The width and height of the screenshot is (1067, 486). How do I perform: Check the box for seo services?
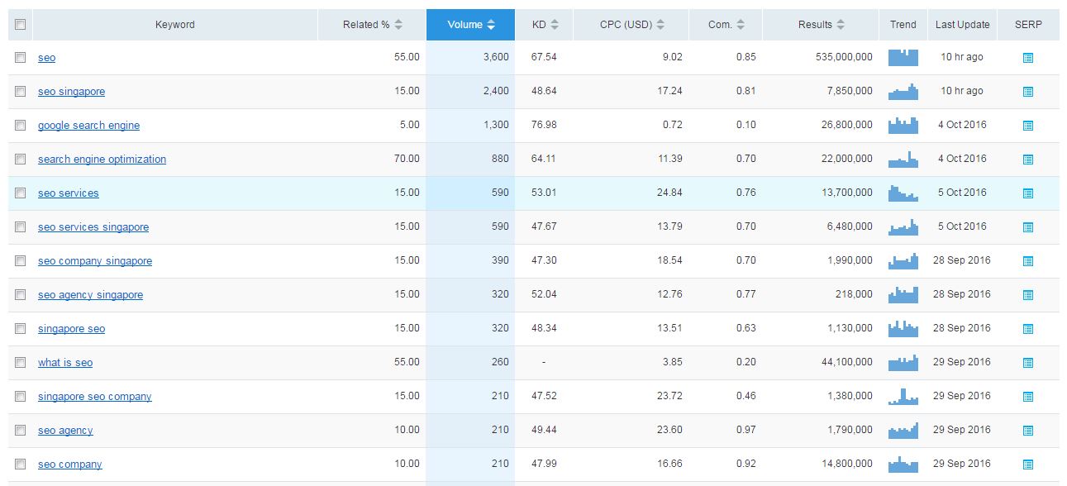20,193
